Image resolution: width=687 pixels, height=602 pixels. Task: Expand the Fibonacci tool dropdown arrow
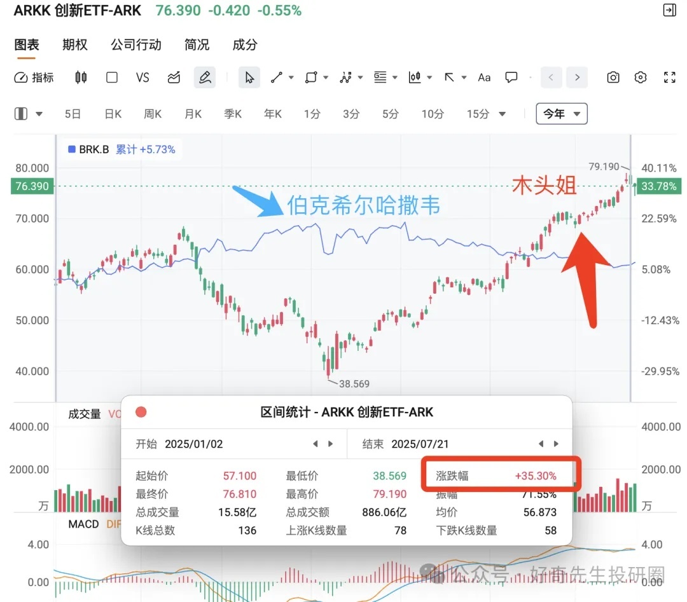[395, 78]
